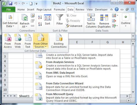Toggle the Filter funnel button
The image size is (137, 105).
click(x=60, y=20)
